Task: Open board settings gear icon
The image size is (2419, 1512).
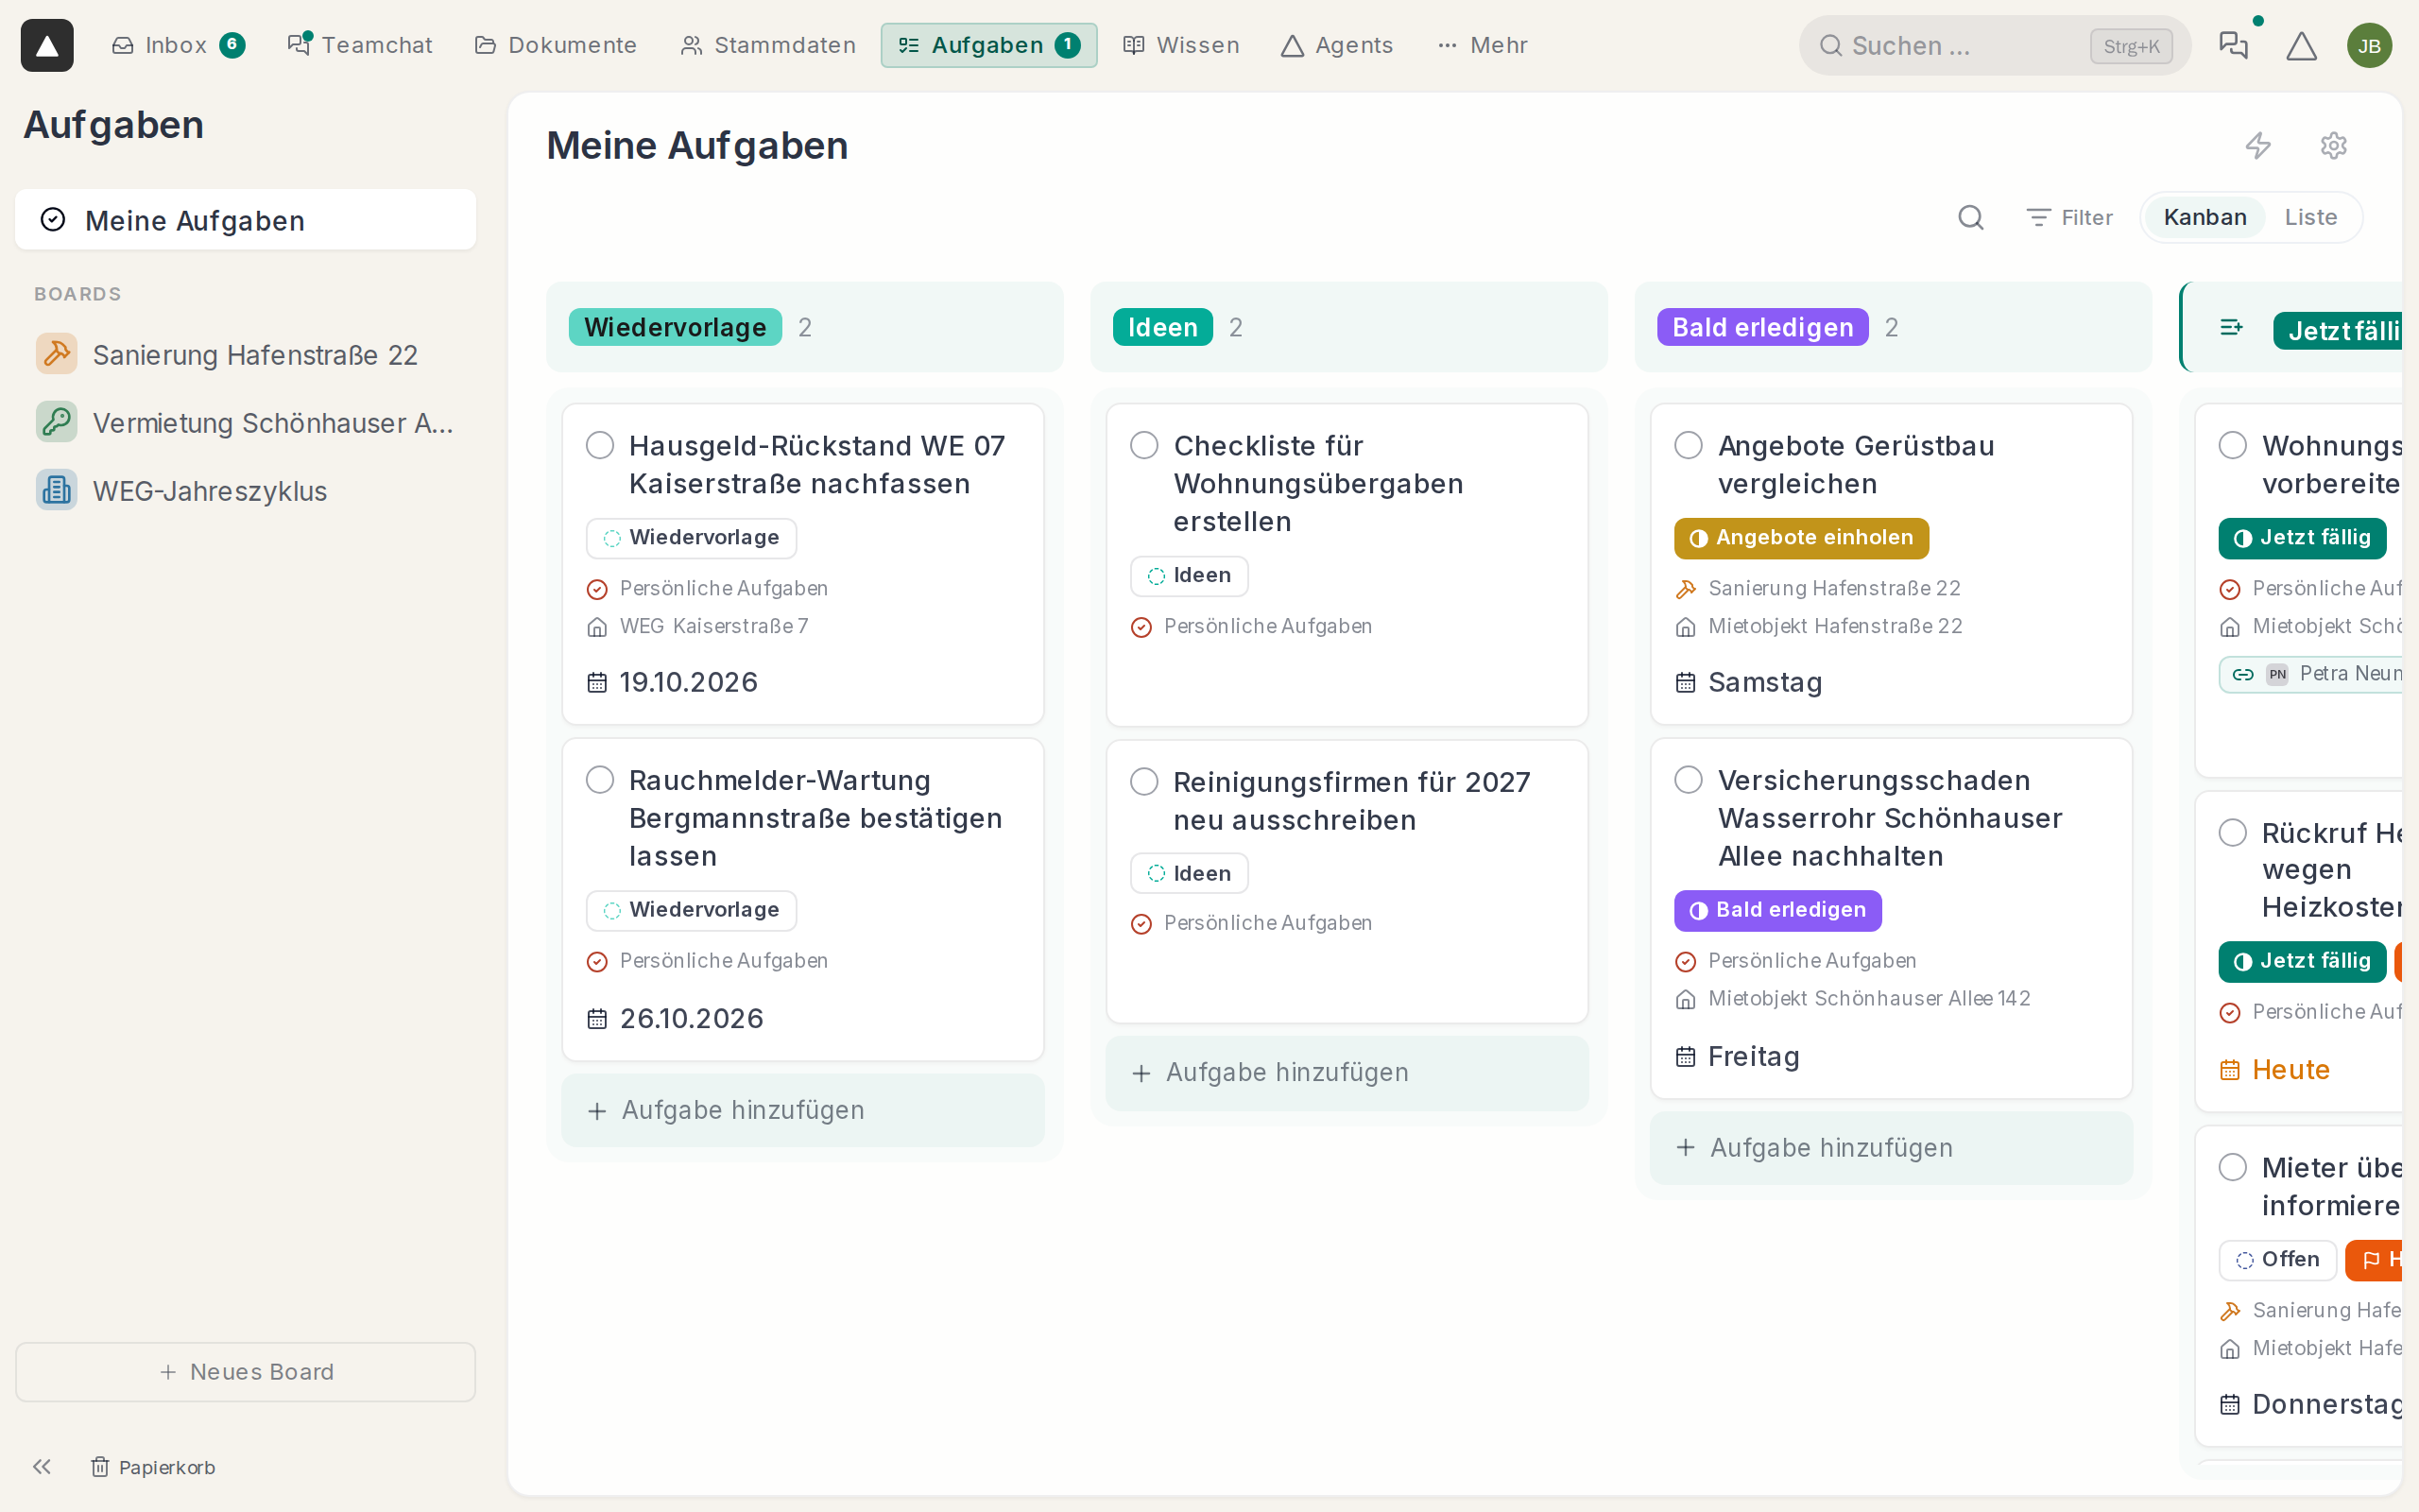Action: pos(2333,146)
